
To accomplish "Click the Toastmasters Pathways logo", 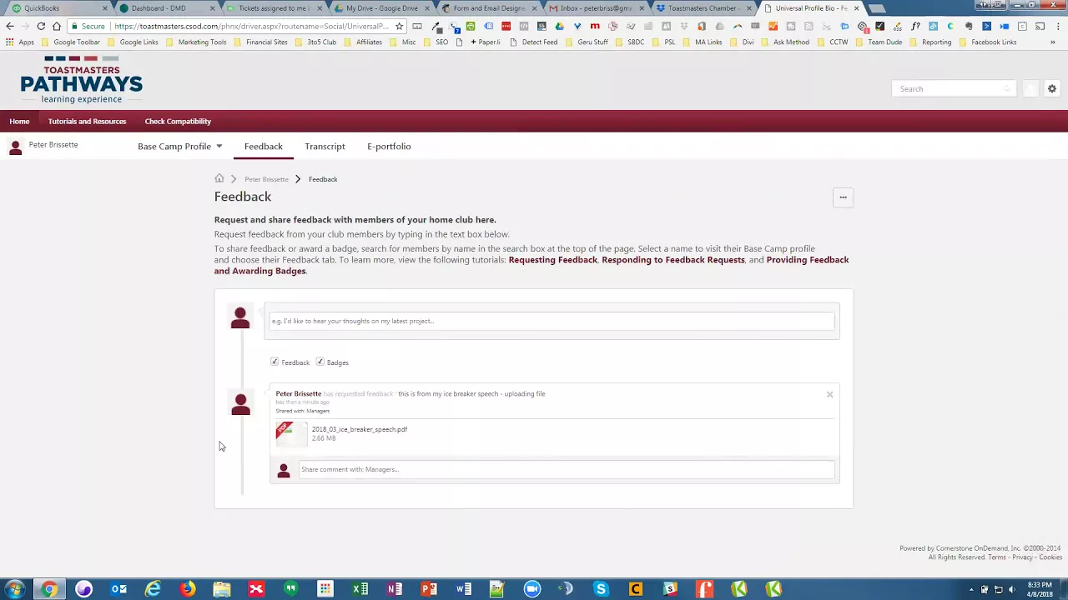I will [x=81, y=81].
